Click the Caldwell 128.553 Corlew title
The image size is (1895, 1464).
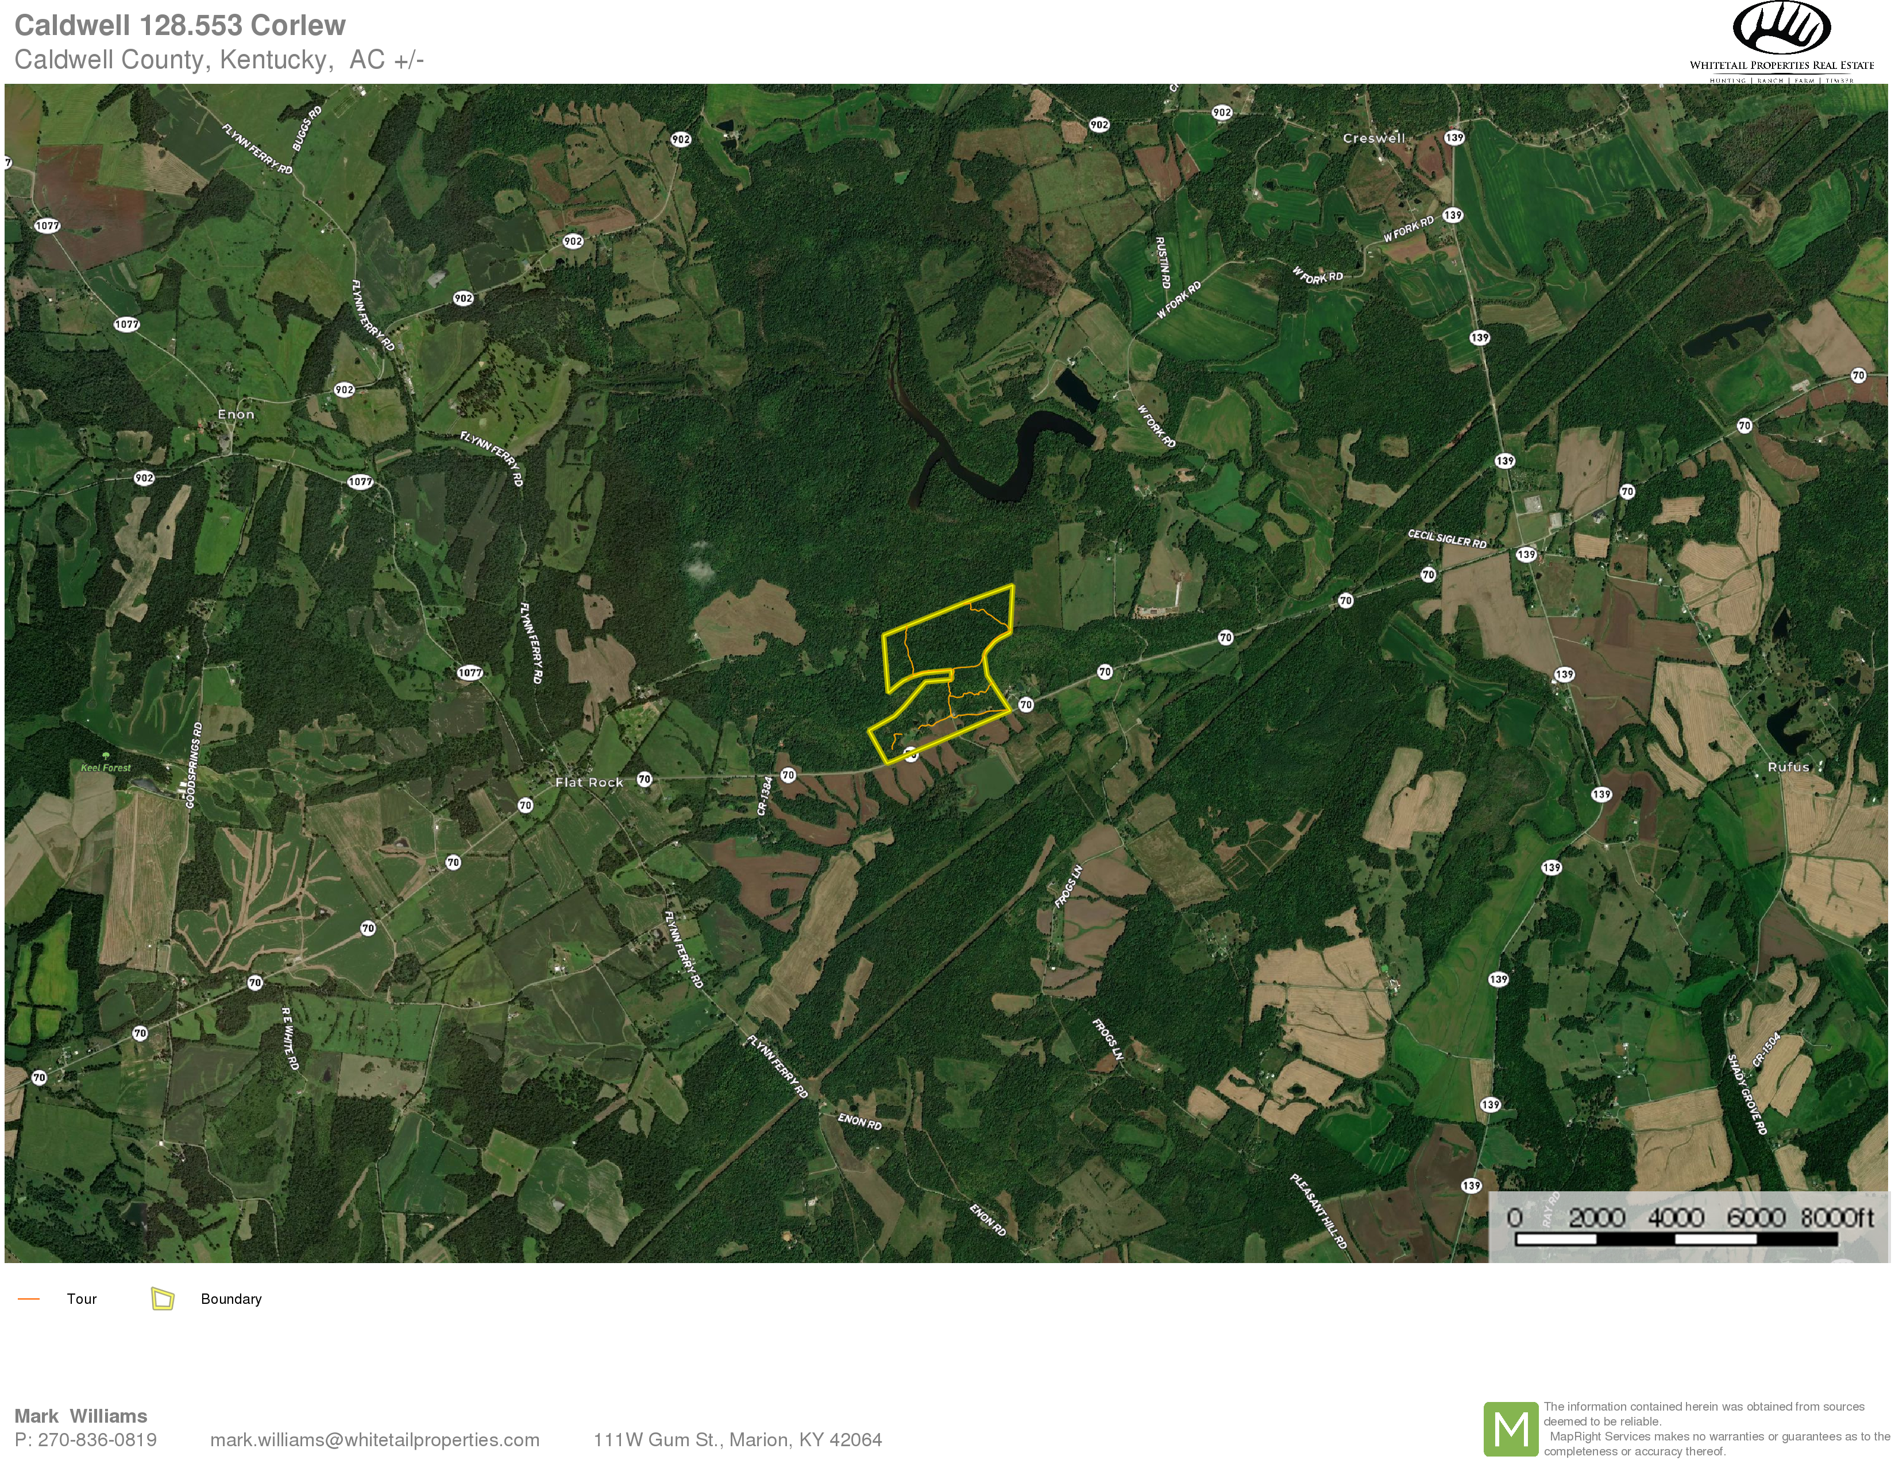[180, 25]
